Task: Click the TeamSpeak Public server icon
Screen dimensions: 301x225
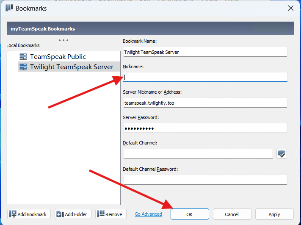Action: coord(23,57)
